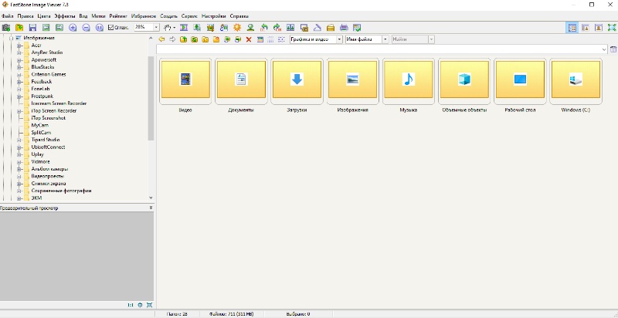Screen dimensions: 618x318
Task: Open the 'Имя файла' sort dropdown
Action: tap(385, 39)
